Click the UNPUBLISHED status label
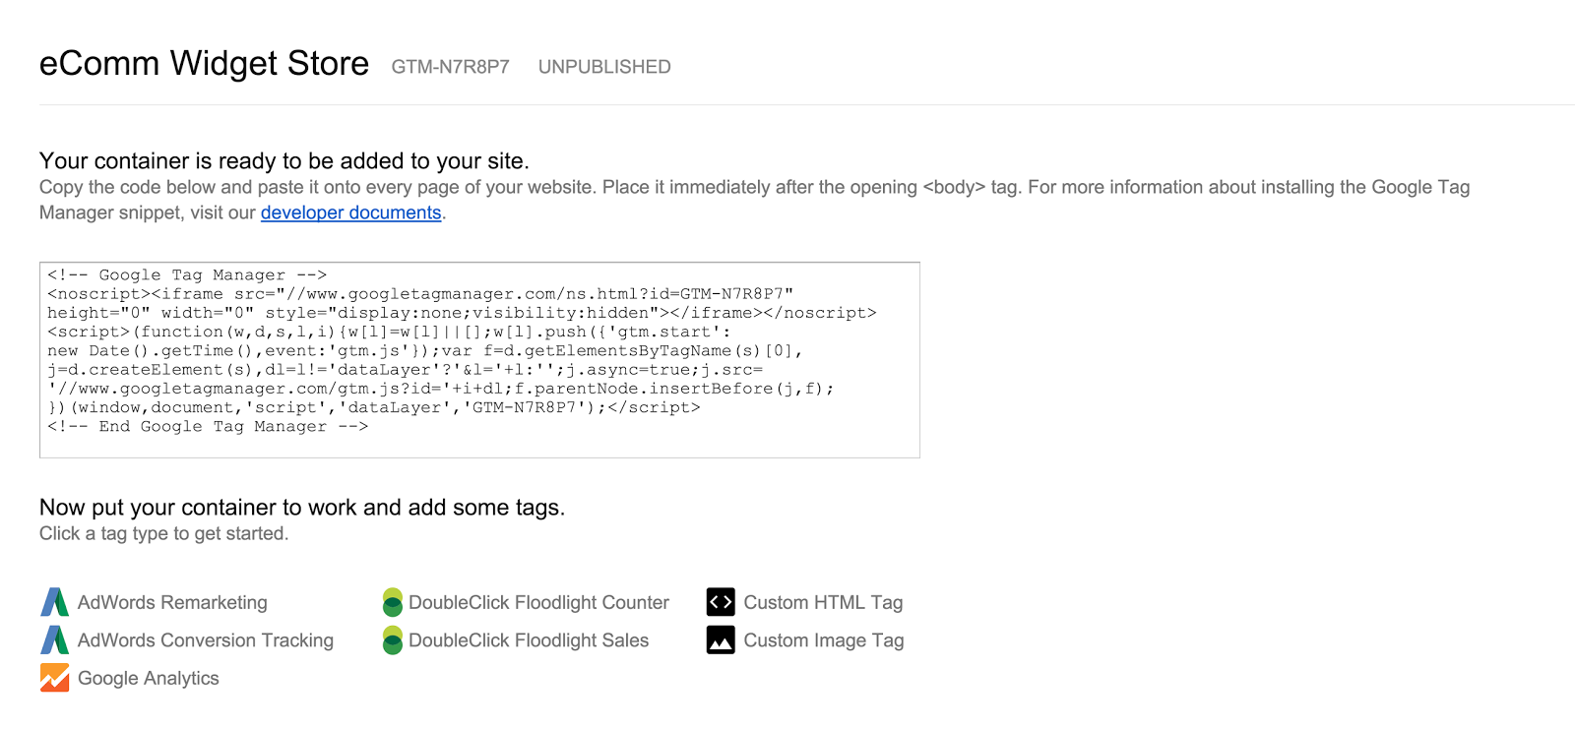The width and height of the screenshot is (1575, 729). 604,67
